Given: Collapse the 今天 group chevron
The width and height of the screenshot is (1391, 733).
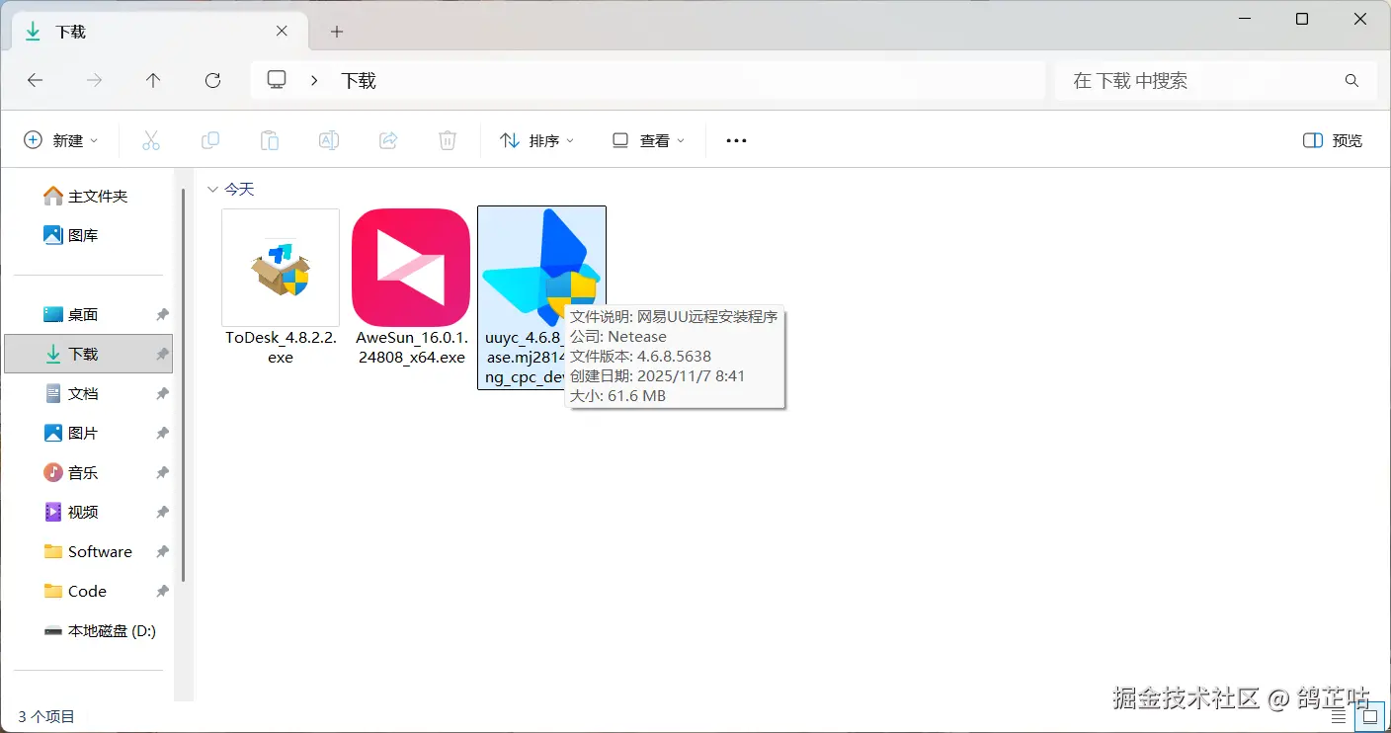Looking at the screenshot, I should 212,189.
